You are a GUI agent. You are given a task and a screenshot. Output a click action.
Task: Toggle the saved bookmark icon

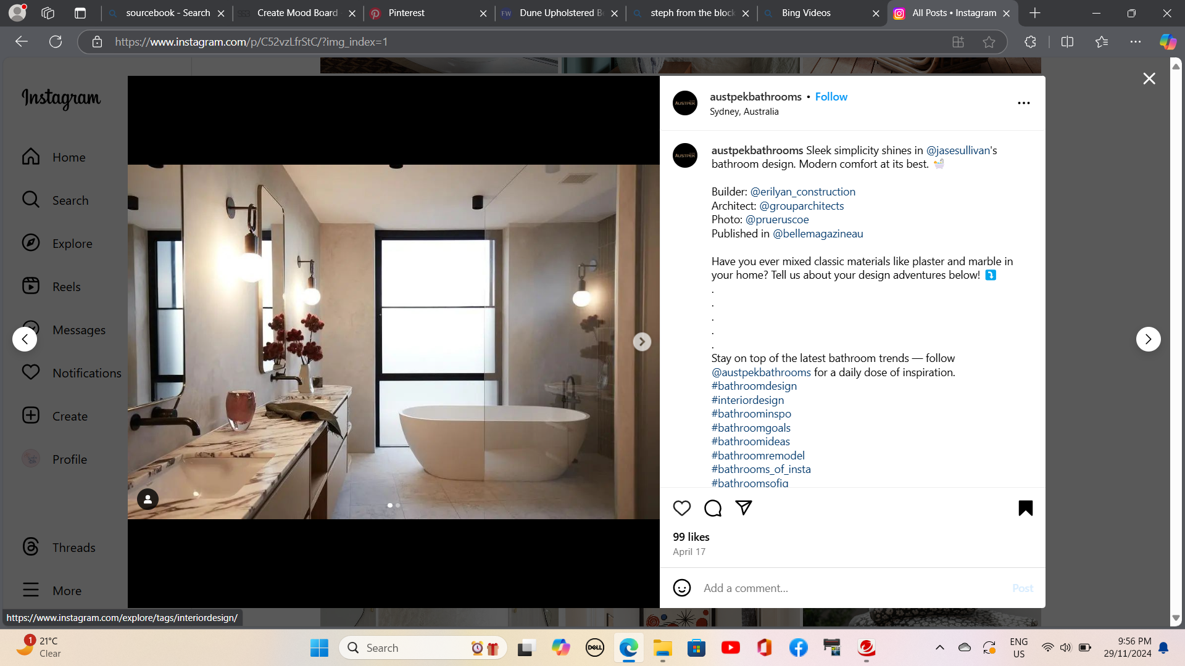coord(1025,508)
